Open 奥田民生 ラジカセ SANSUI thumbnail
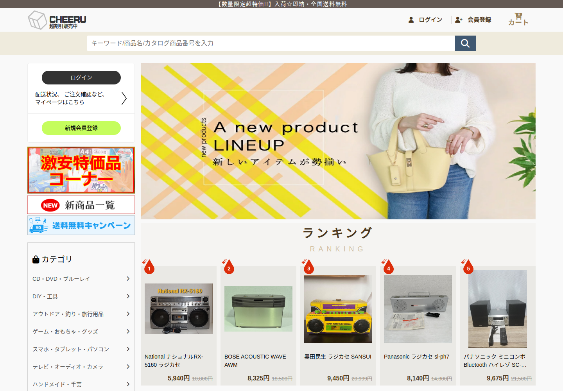This screenshot has width=563, height=391. tap(338, 309)
